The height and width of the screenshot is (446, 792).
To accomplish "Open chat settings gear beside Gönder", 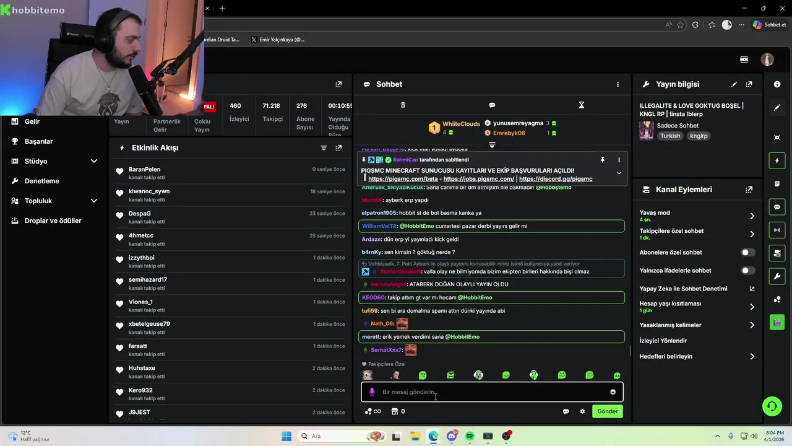I will [x=582, y=411].
